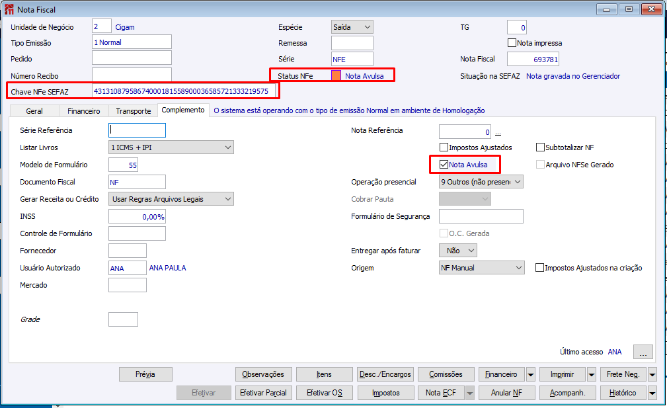Uncheck the Nota Avulsa checkbox
667x408 pixels.
tap(444, 164)
